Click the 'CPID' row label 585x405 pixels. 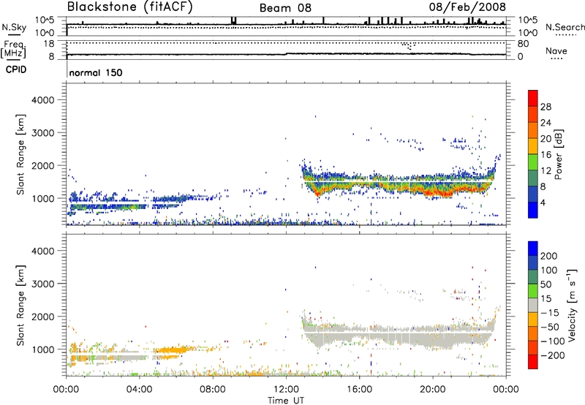[16, 69]
